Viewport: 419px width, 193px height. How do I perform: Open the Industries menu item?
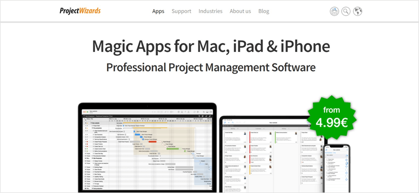211,11
